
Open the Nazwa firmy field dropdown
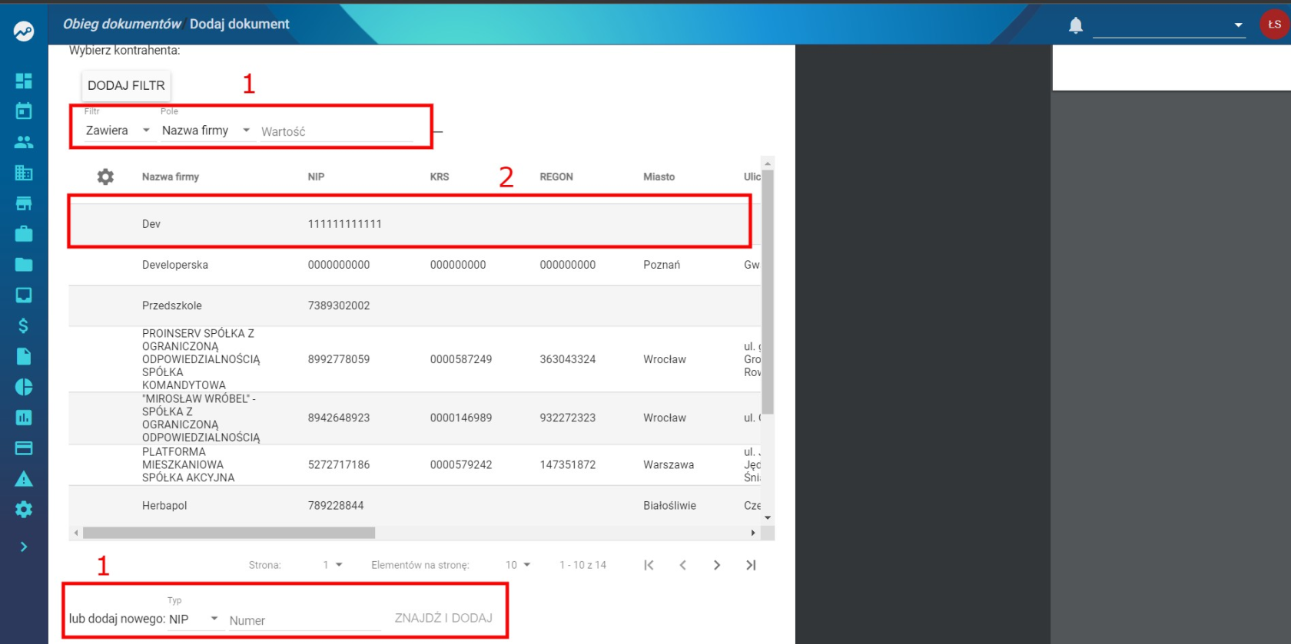pyautogui.click(x=206, y=130)
